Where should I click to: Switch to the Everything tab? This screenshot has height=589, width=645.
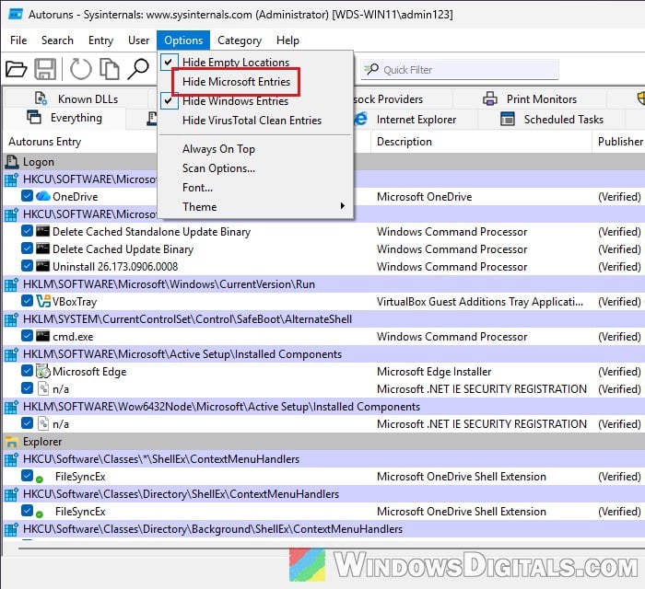(x=64, y=118)
